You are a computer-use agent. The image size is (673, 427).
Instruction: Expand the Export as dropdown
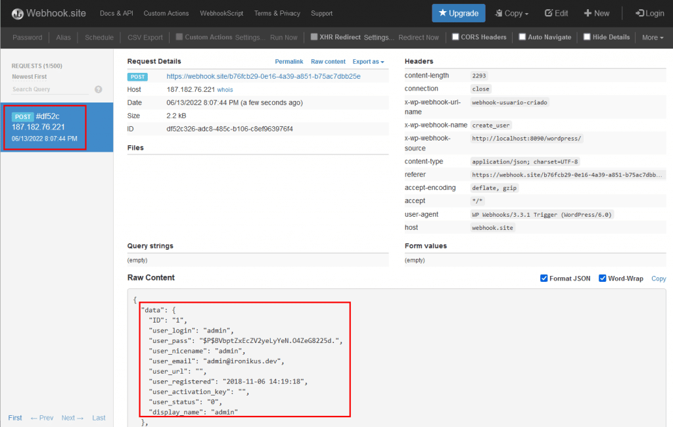coord(368,62)
